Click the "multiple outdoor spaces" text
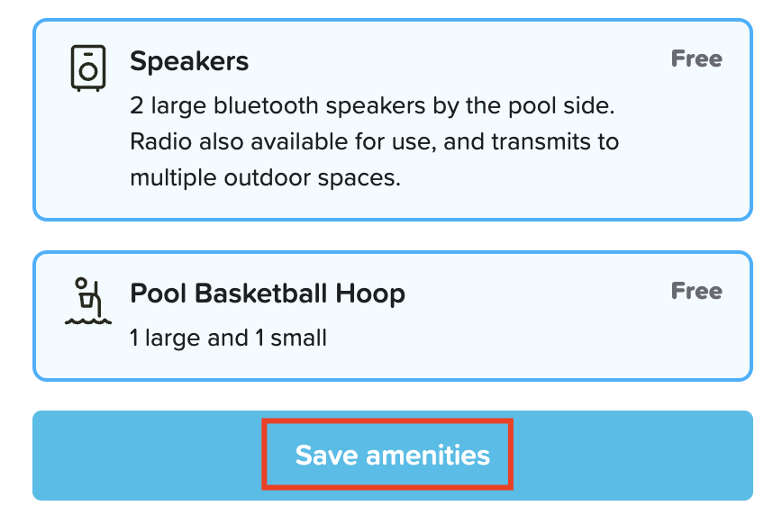The height and width of the screenshot is (515, 773). click(265, 177)
